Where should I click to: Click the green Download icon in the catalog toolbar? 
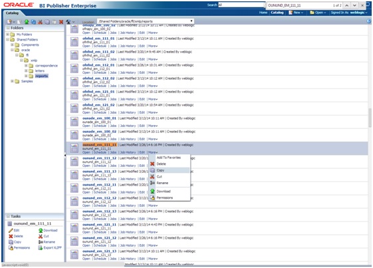click(27, 22)
